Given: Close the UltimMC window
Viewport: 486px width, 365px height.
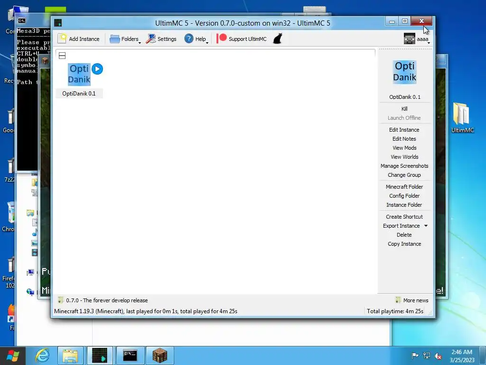Looking at the screenshot, I should (421, 21).
